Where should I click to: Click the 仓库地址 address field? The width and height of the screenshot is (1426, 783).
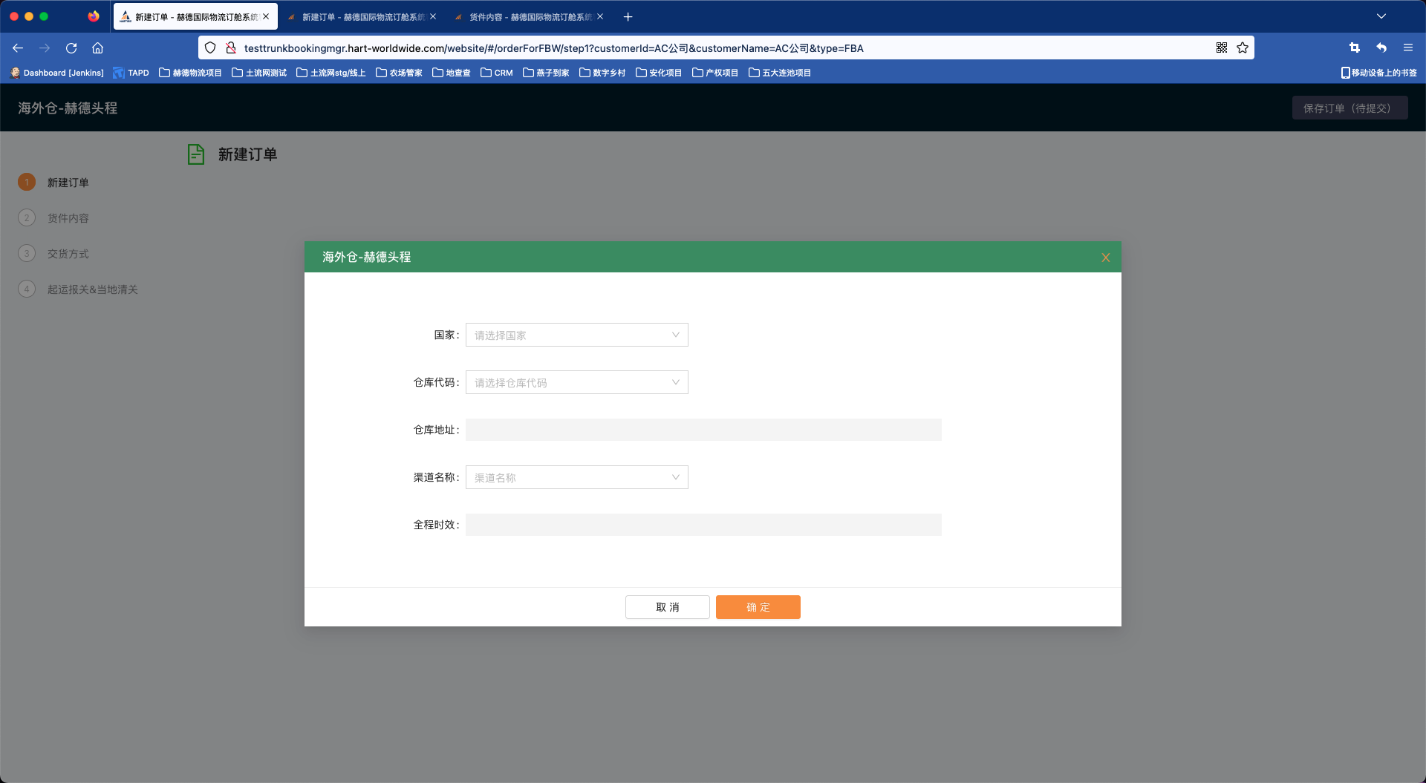[703, 430]
